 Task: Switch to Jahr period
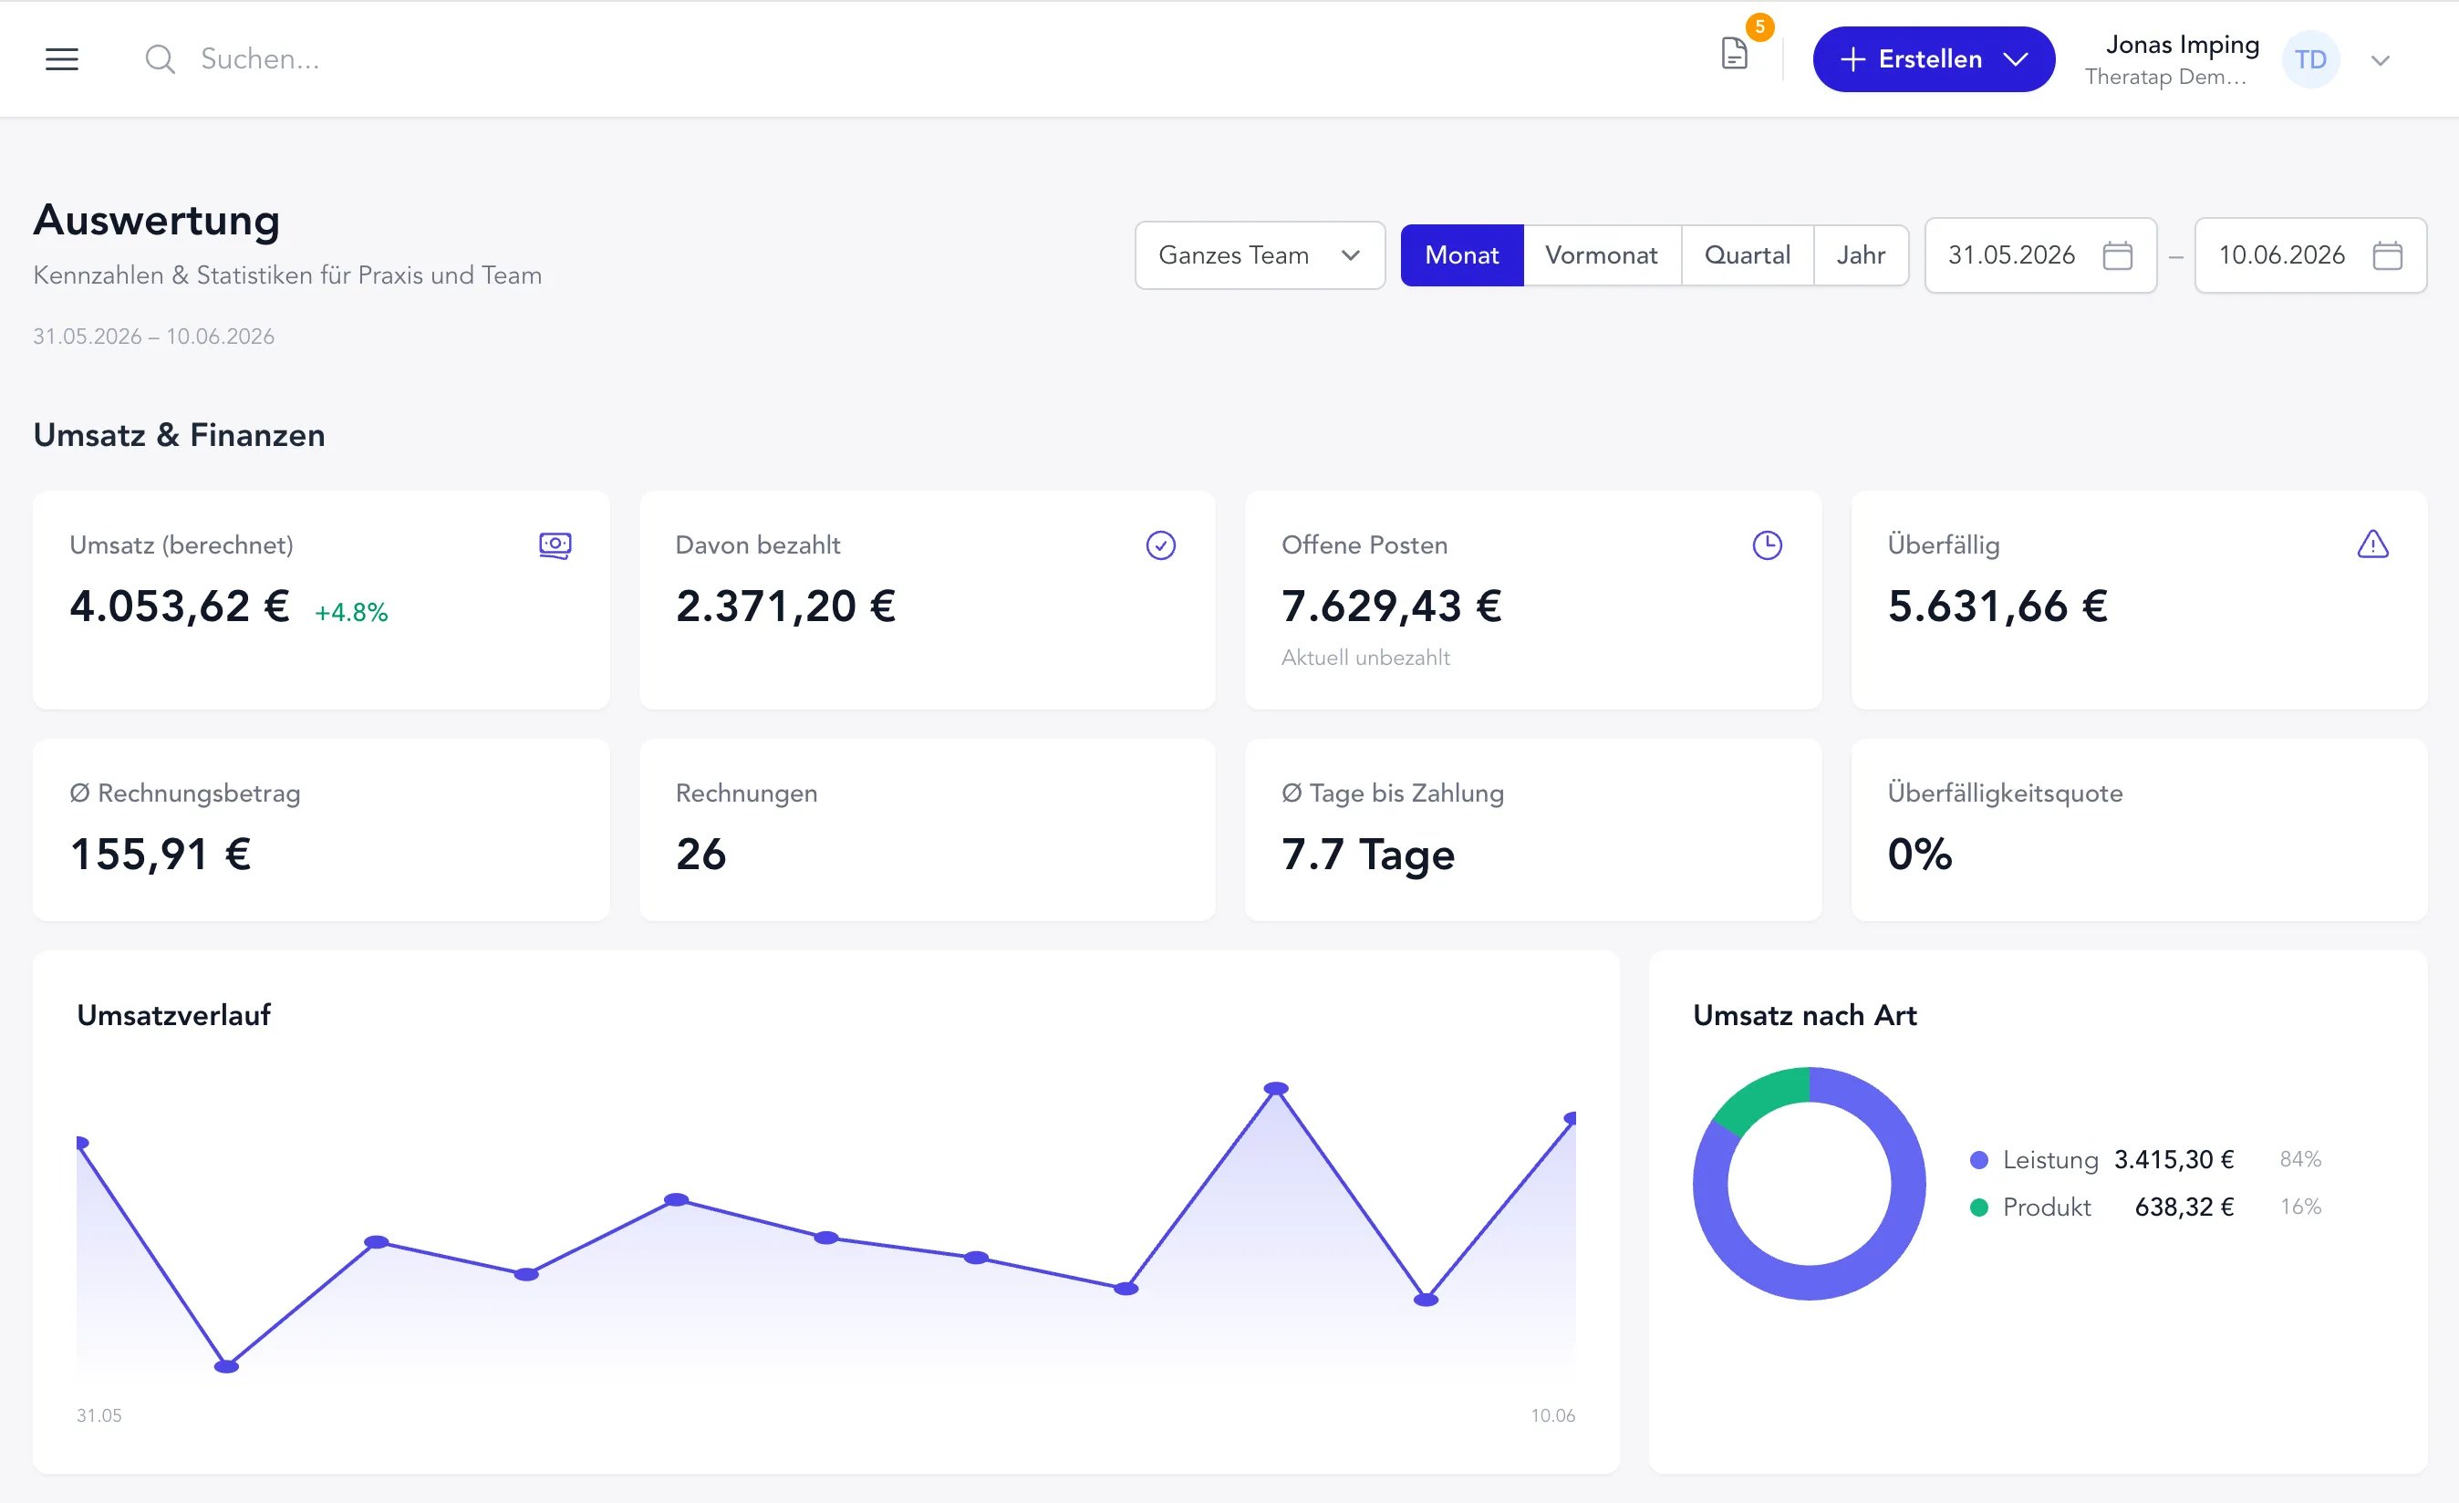click(x=1861, y=255)
